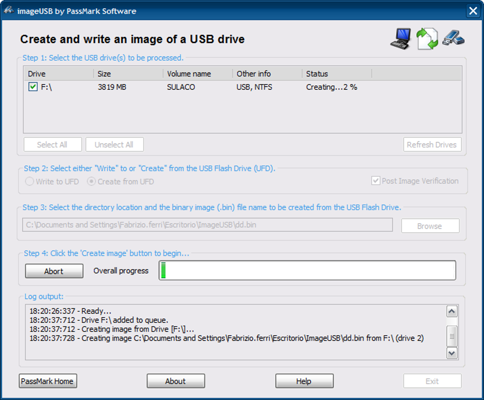Open the Help button
Viewport: 484px width, 400px height.
coord(304,381)
